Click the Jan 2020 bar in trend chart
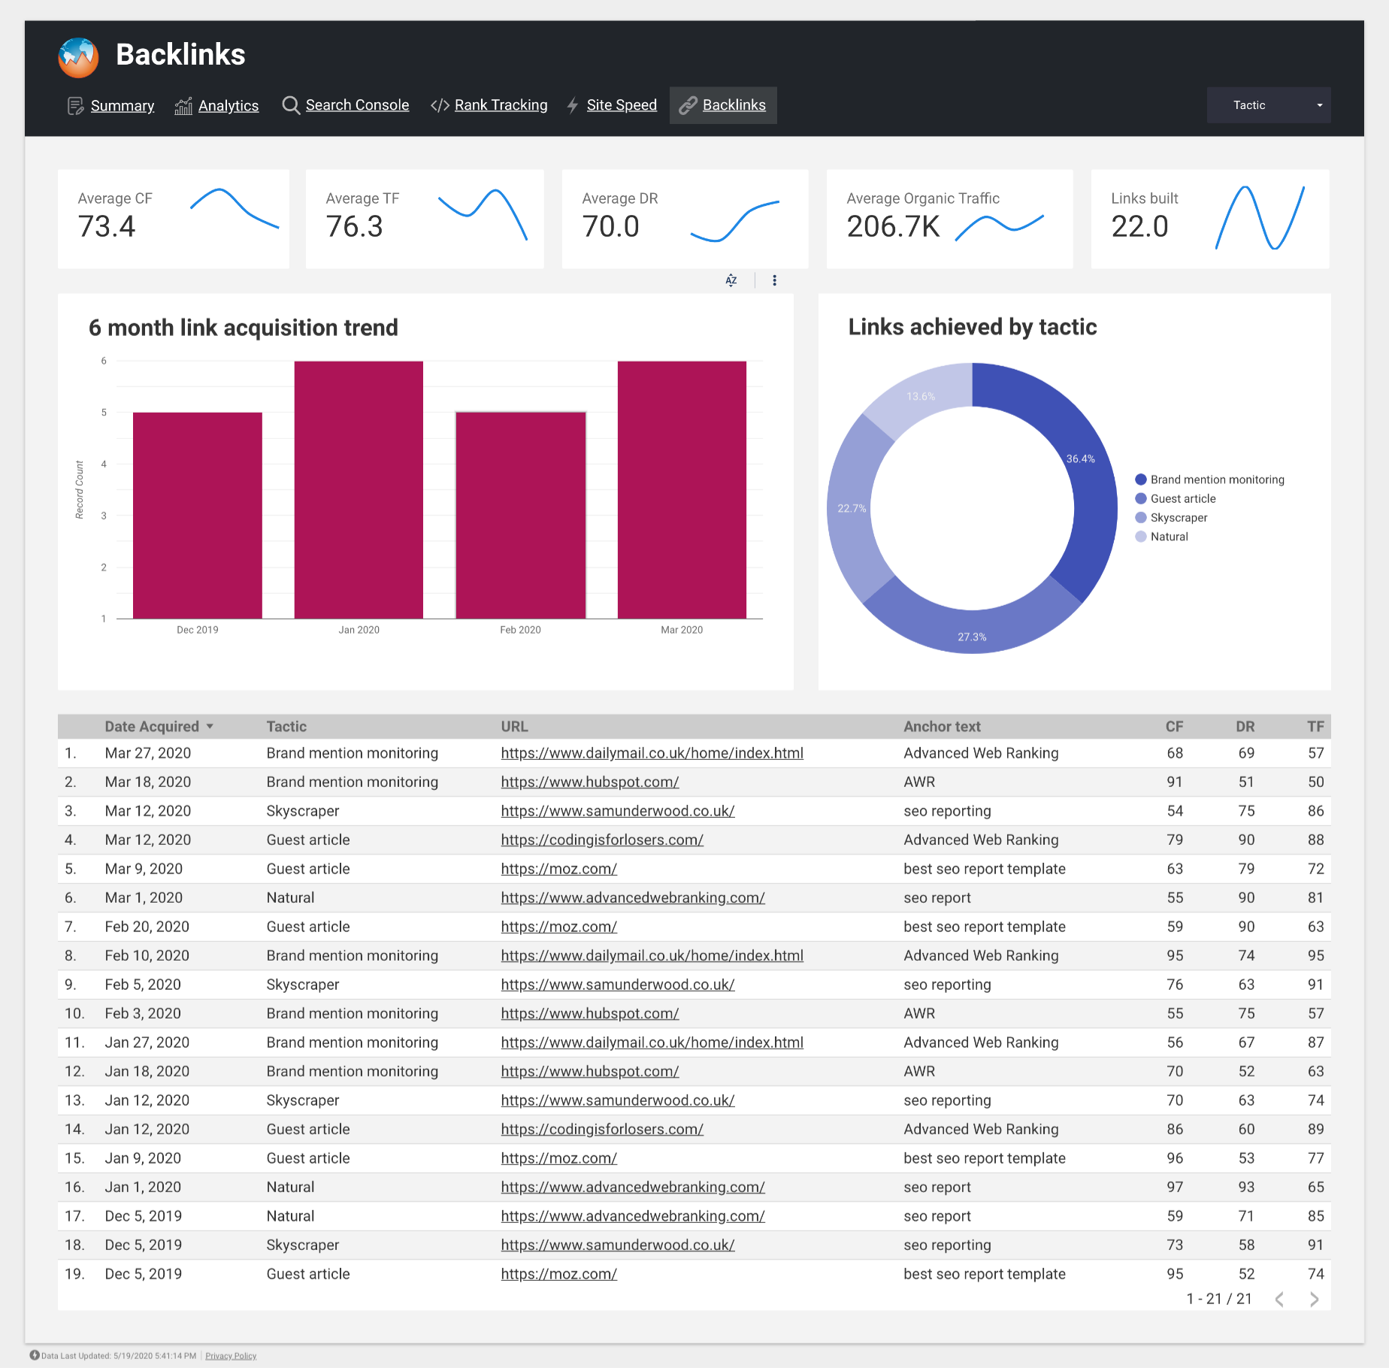Image resolution: width=1389 pixels, height=1368 pixels. pyautogui.click(x=359, y=490)
